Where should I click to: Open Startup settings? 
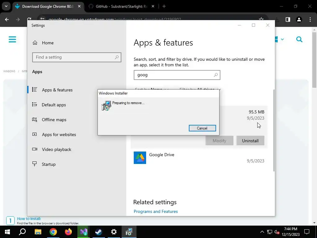49,164
